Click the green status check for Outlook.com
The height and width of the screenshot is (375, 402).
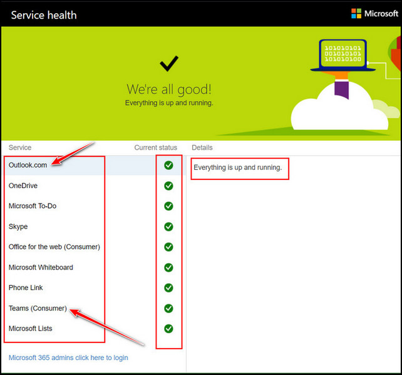click(x=168, y=166)
